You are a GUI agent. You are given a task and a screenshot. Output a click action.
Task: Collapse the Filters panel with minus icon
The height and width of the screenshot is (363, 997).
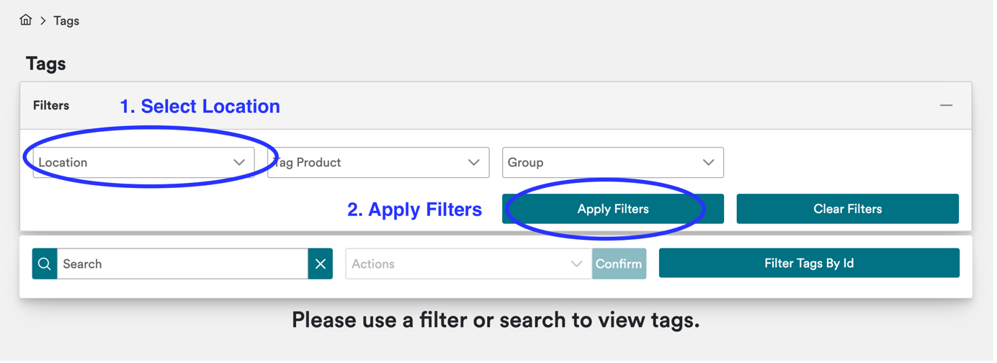pyautogui.click(x=946, y=106)
